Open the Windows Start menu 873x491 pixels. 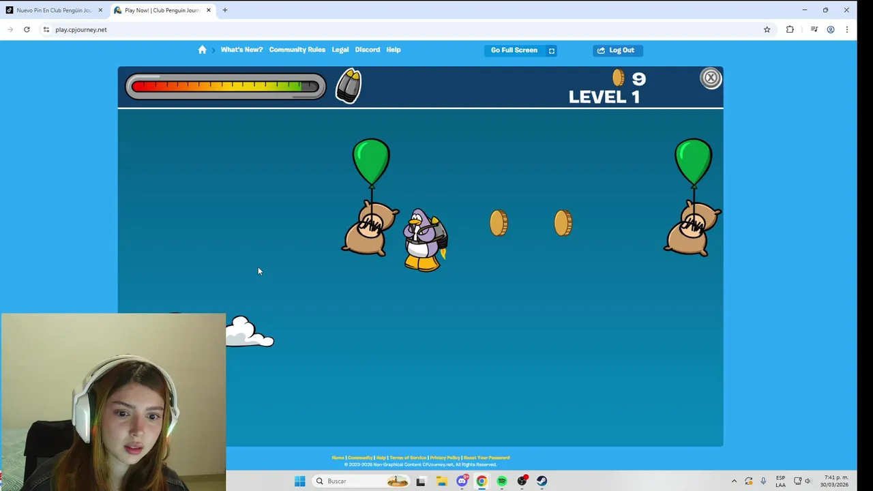(x=299, y=481)
